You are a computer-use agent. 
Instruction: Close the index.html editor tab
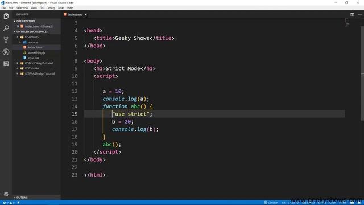pos(86,14)
